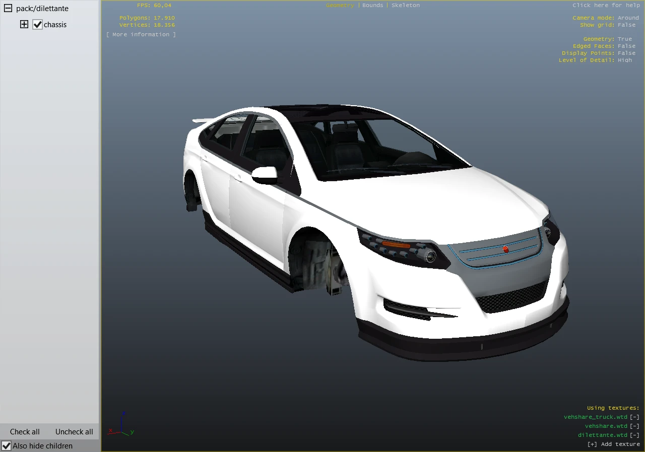Click the Check all button
The image size is (645, 452).
pos(25,431)
